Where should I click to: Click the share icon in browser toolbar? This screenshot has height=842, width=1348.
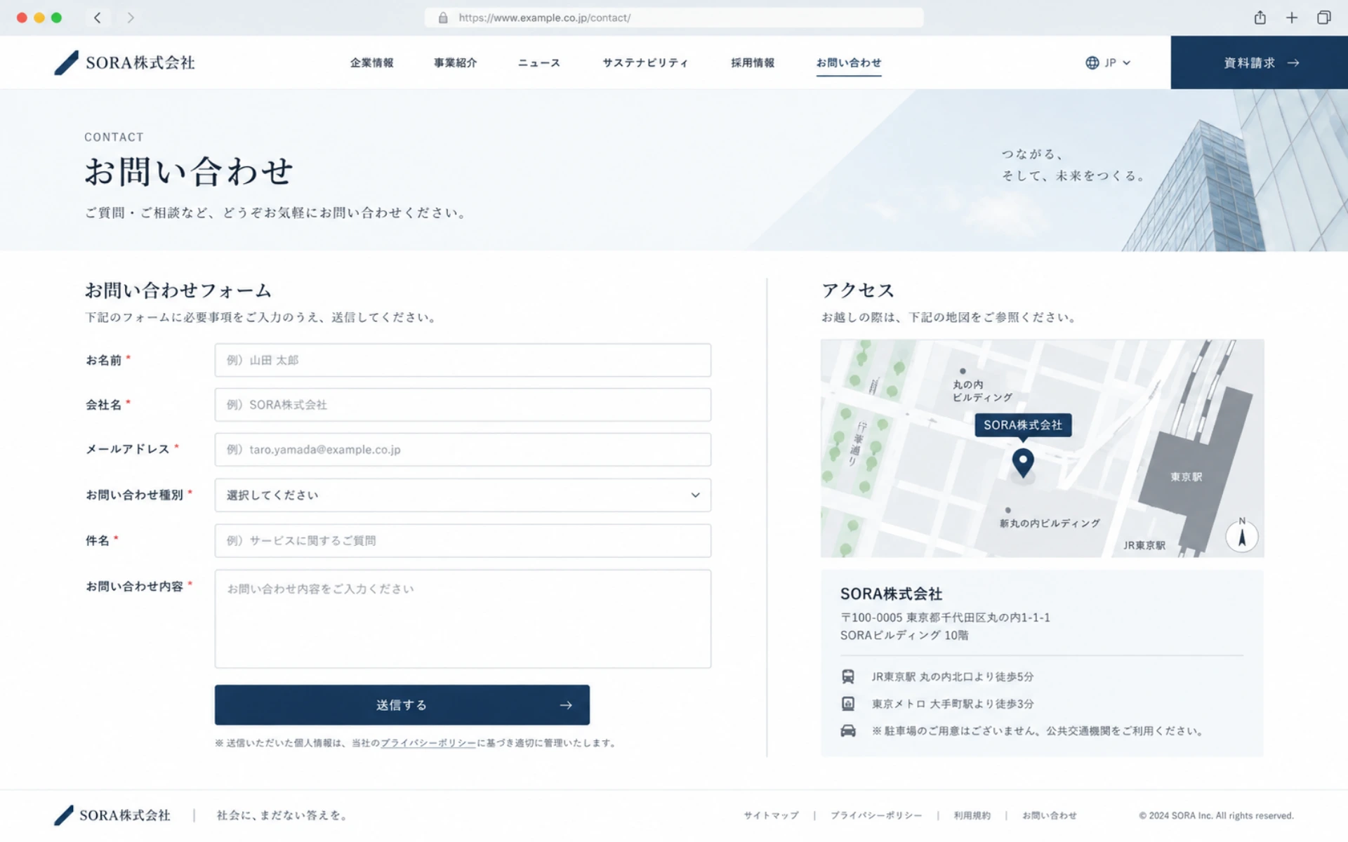point(1260,18)
